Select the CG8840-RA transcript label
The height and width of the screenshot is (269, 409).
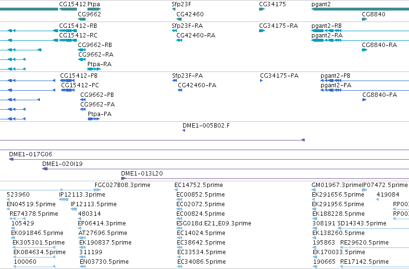click(379, 45)
